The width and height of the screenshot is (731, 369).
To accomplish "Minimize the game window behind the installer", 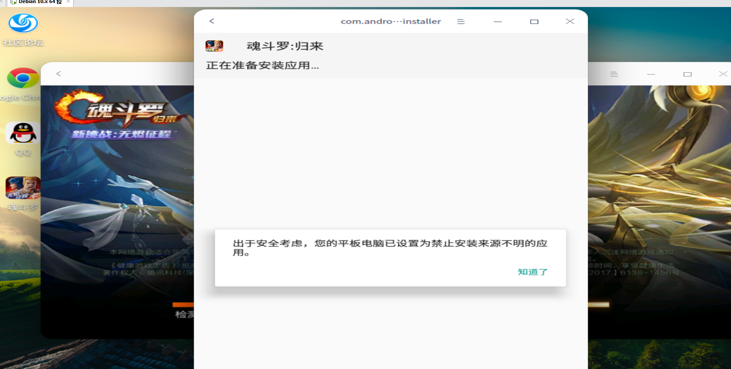I will click(651, 74).
